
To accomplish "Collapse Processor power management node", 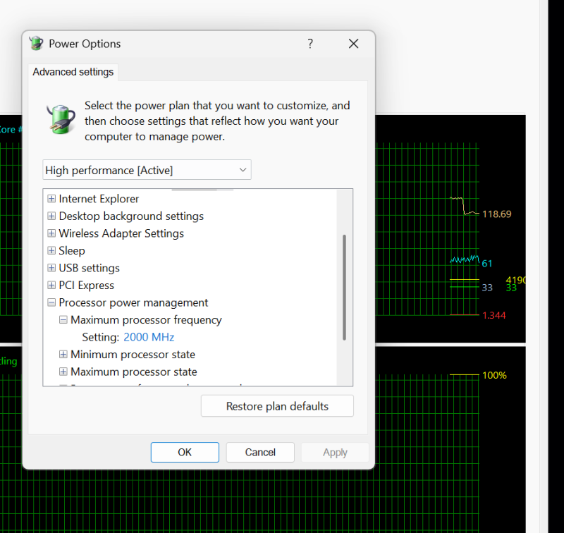I will [51, 302].
